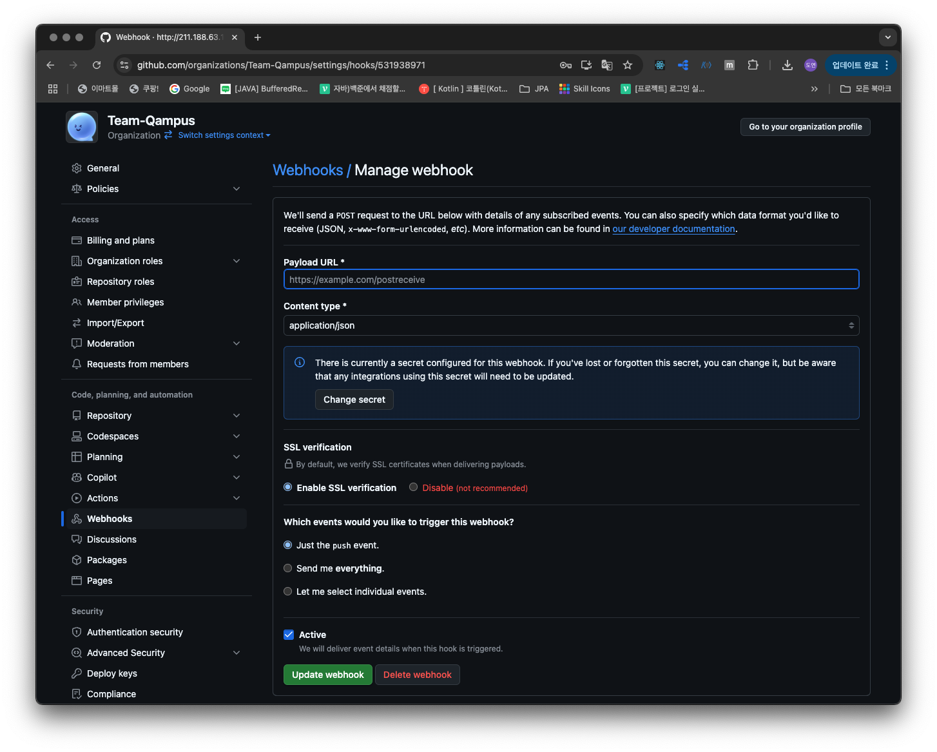Expand Organization roles in the sidebar
The width and height of the screenshot is (937, 752).
237,261
